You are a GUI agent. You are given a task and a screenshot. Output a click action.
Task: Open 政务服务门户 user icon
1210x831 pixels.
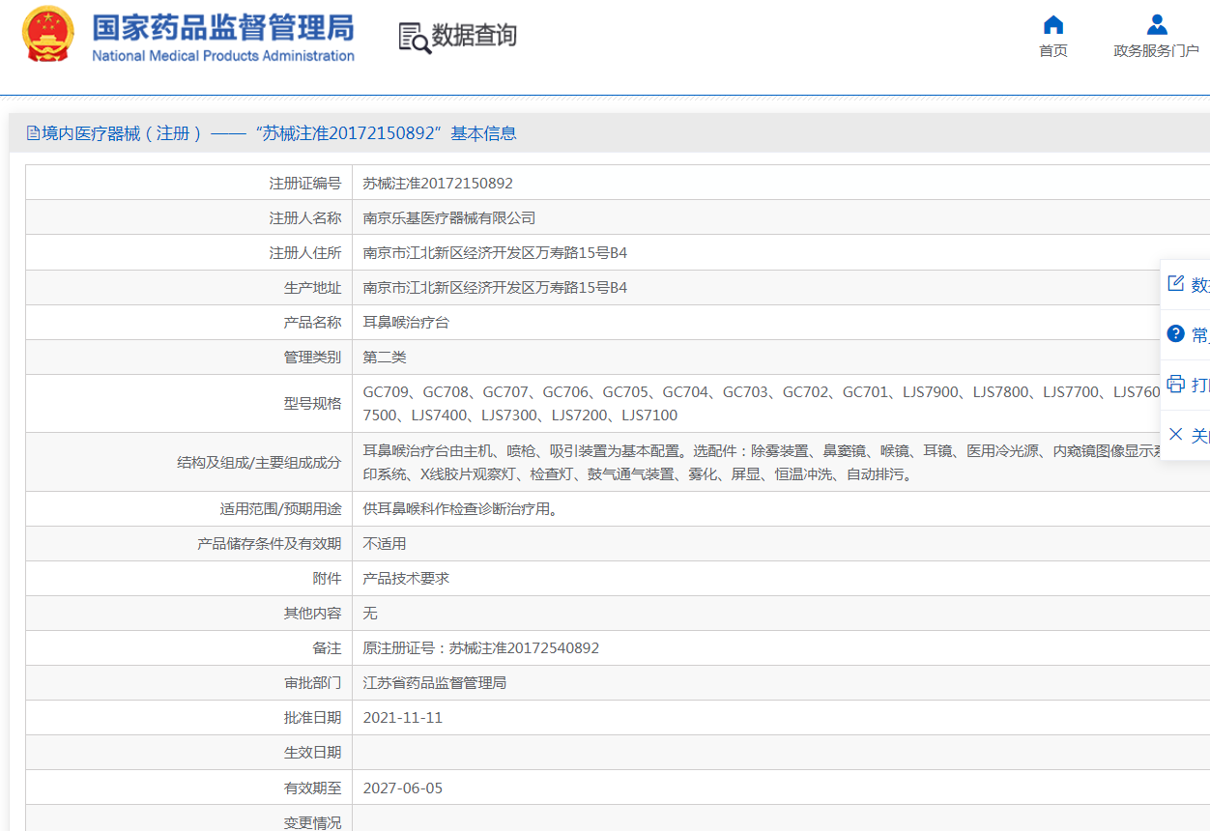click(x=1157, y=24)
